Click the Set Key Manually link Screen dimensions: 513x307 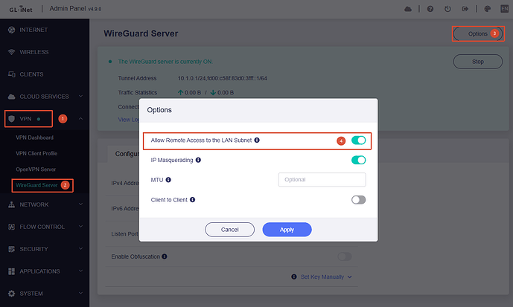coord(322,277)
